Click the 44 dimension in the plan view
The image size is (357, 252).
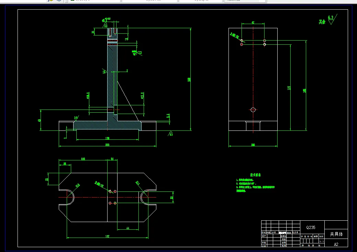(128, 228)
